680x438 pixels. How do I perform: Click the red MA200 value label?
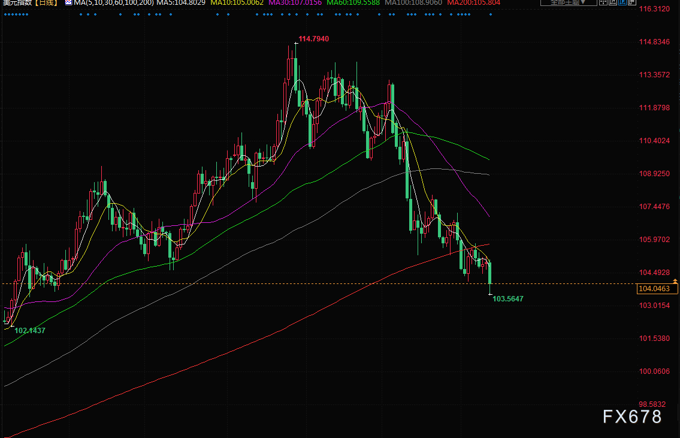(x=473, y=2)
